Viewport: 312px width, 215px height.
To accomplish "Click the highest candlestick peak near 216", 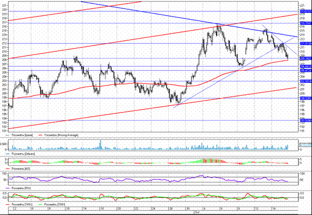I will click(x=219, y=25).
